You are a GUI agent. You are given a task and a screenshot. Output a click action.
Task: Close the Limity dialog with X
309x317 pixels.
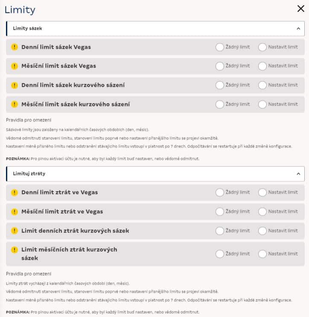tap(301, 9)
